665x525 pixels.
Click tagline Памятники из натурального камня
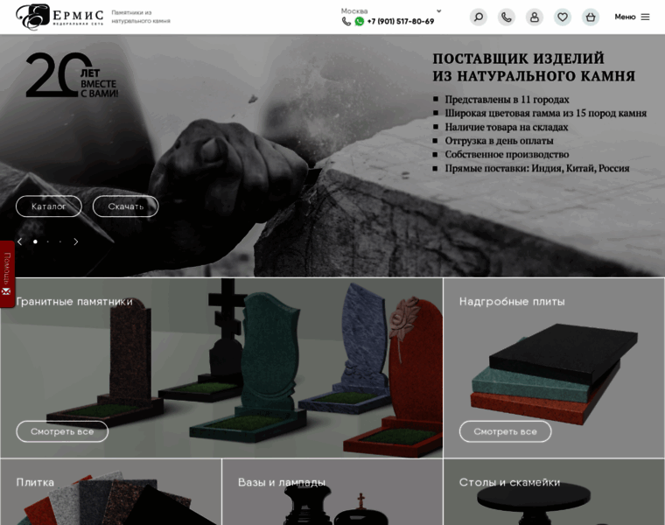tap(140, 17)
